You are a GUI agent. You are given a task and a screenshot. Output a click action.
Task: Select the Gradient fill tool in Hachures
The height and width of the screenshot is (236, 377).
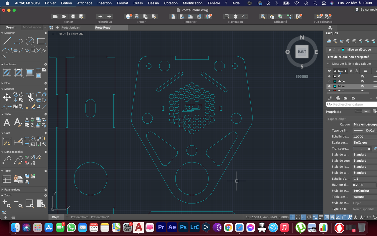pyautogui.click(x=30, y=72)
